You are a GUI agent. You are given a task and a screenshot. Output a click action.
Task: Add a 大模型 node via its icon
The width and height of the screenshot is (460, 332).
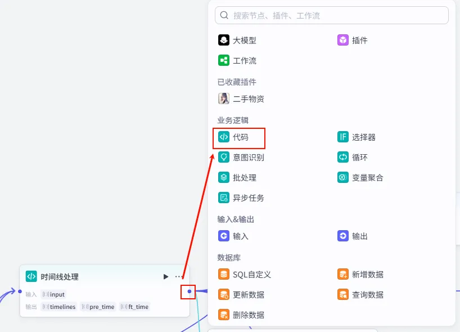pyautogui.click(x=224, y=40)
